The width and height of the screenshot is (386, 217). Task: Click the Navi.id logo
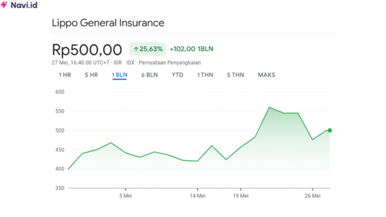click(19, 5)
